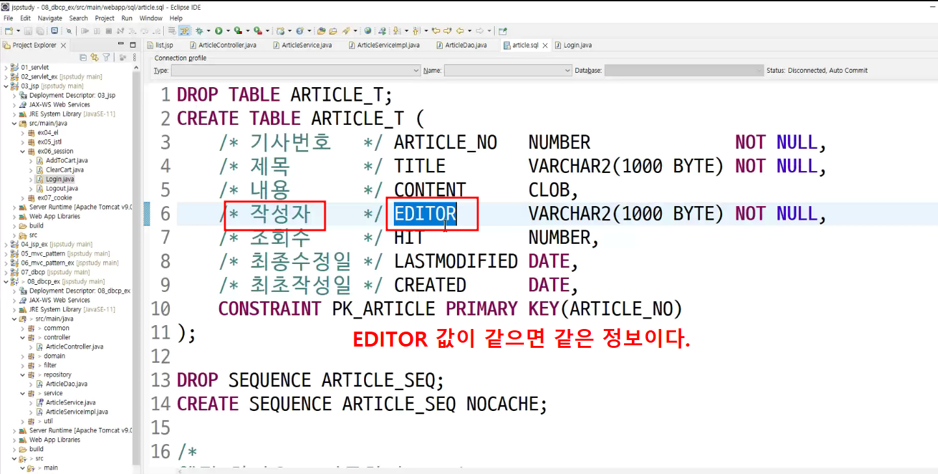938x474 pixels.
Task: Close the Project Explorer view
Action: click(63, 46)
